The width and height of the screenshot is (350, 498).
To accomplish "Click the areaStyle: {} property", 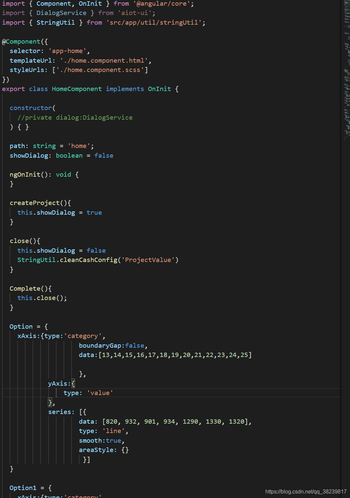I will tap(104, 450).
